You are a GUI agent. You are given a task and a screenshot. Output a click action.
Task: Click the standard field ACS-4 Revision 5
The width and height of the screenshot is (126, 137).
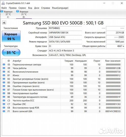(x=86, y=50)
